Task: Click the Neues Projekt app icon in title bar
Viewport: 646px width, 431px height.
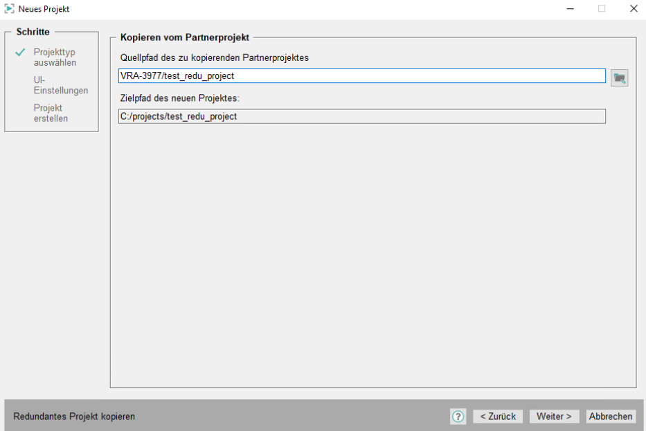Action: point(9,8)
